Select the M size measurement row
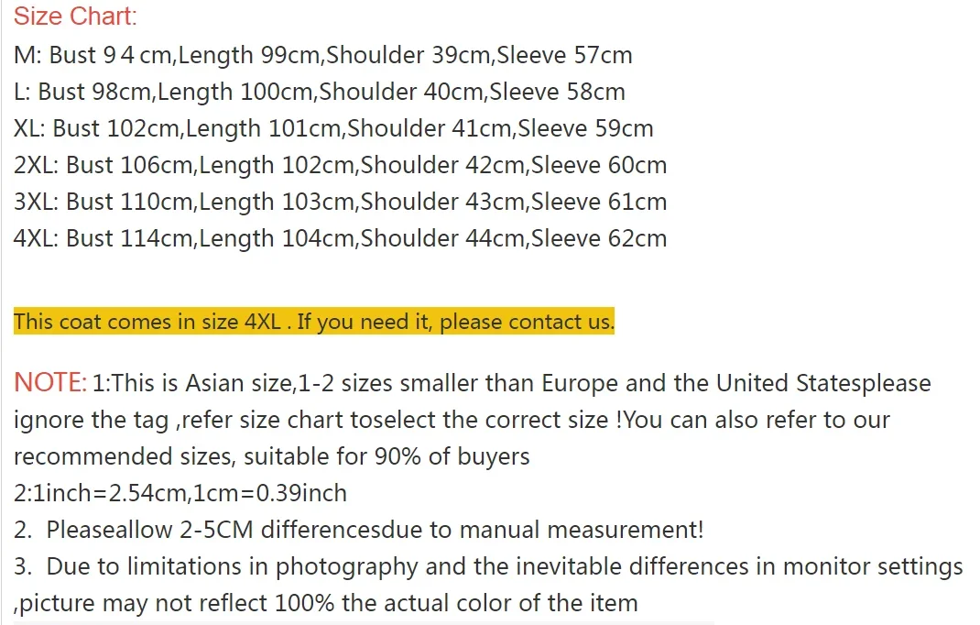This screenshot has height=625, width=980. (322, 55)
